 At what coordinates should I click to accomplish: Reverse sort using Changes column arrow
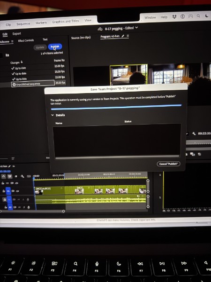pyautogui.click(x=22, y=62)
